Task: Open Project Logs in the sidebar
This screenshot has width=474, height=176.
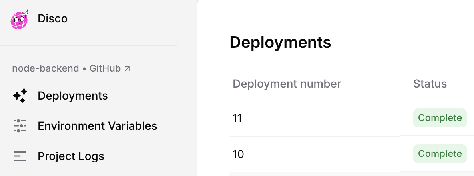Action: click(x=71, y=156)
